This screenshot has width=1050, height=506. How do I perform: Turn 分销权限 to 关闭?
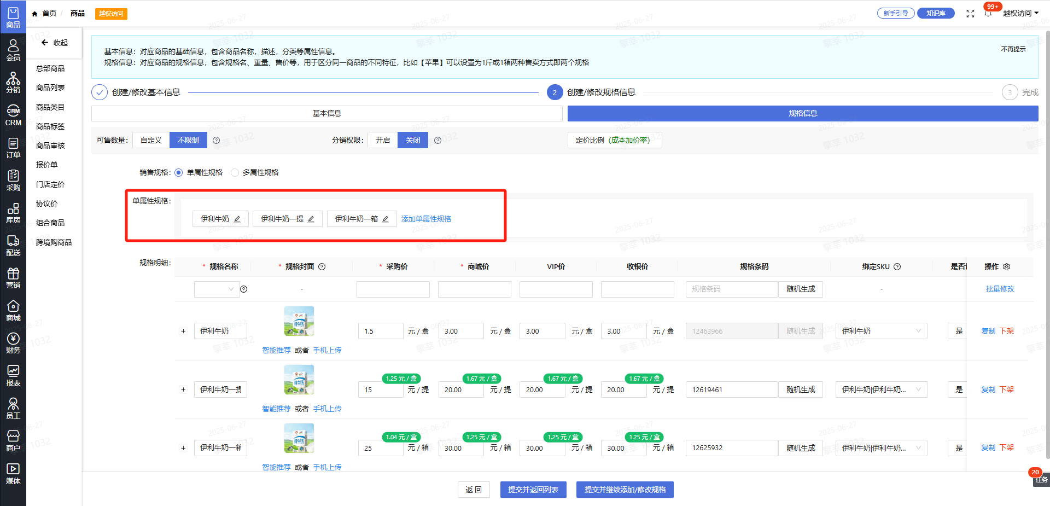point(413,140)
